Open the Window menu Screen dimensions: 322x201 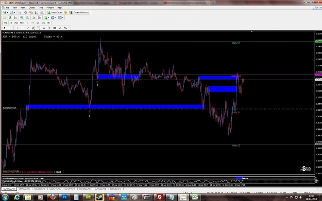point(50,8)
